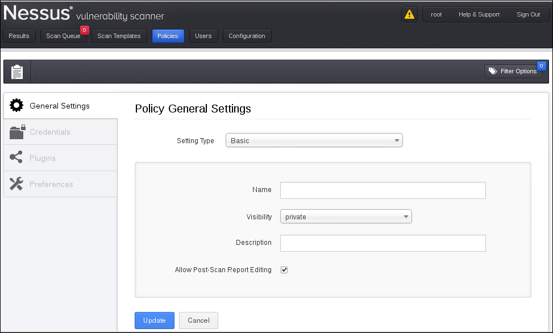The height and width of the screenshot is (333, 553).
Task: Open the Preferences sidebar section
Action: (60, 184)
